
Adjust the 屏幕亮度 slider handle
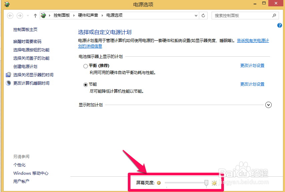coord(206,183)
